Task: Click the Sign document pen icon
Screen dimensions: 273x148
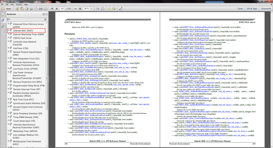Action: coord(27,8)
